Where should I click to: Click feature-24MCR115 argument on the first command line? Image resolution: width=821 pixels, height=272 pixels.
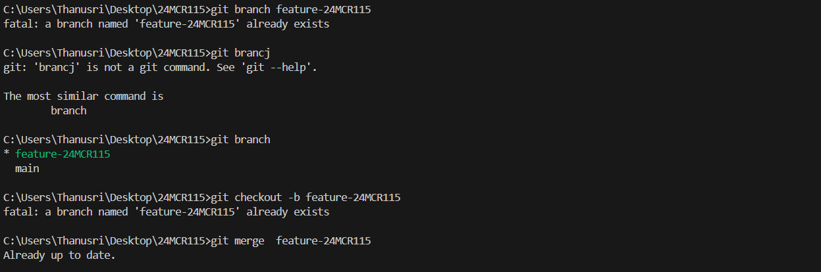coord(324,10)
